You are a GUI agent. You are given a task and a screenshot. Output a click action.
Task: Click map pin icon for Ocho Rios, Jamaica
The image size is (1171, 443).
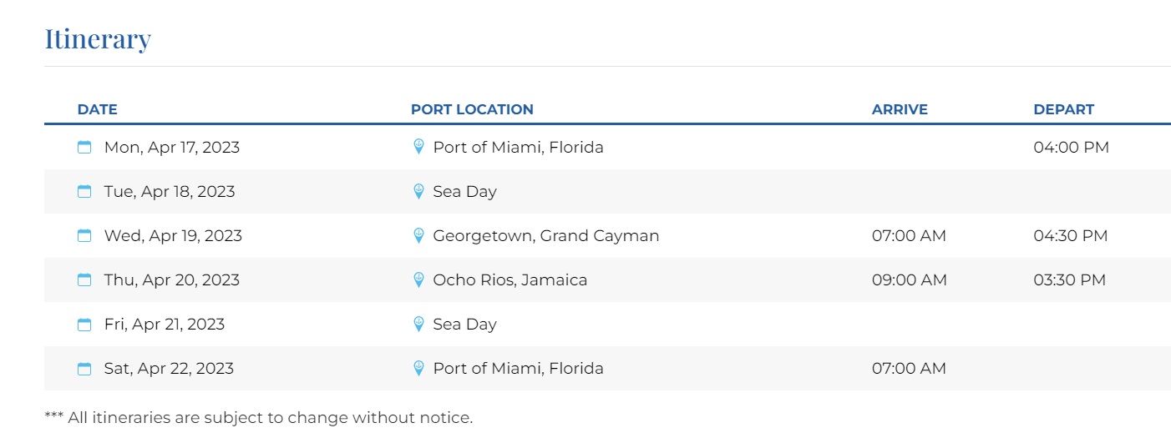coord(419,279)
